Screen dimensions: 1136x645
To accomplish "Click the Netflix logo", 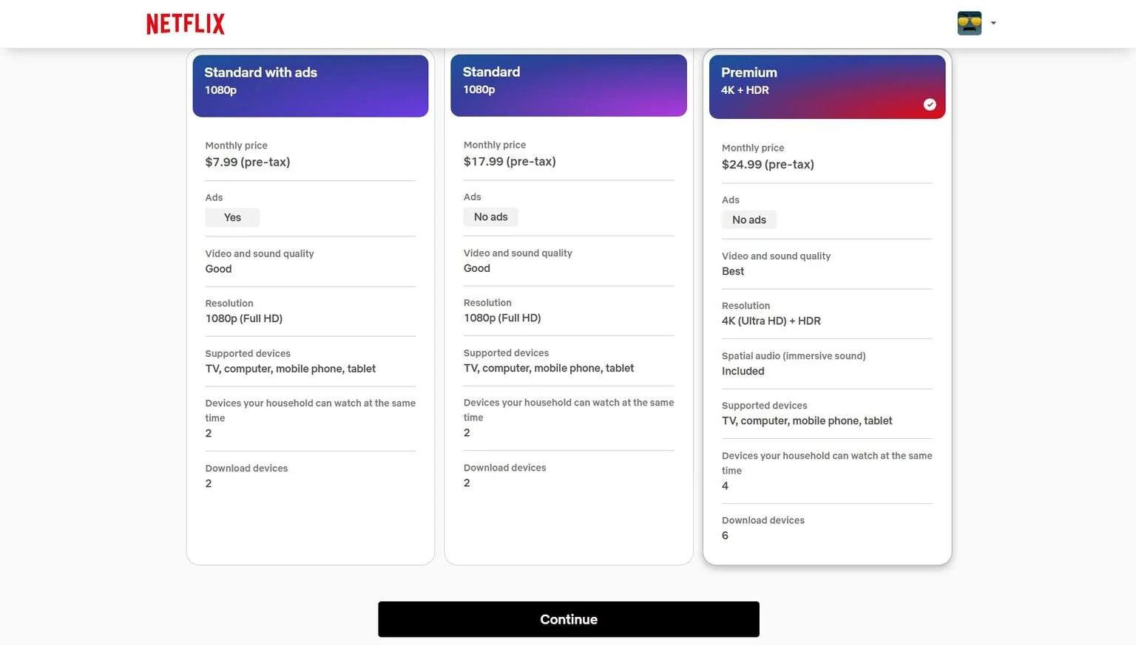I will [x=186, y=24].
